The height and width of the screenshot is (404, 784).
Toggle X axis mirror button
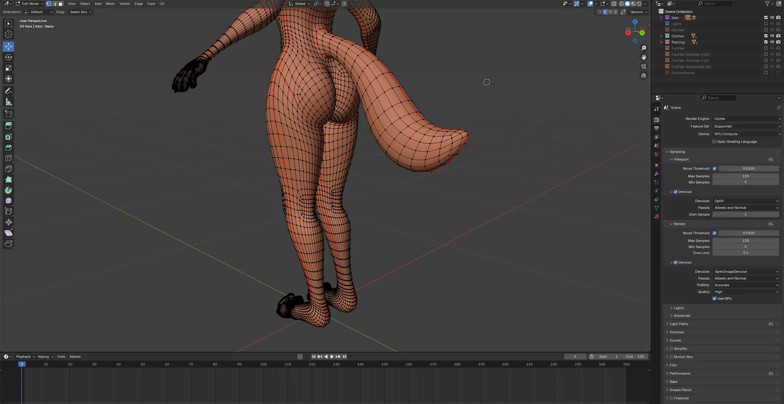(x=605, y=12)
